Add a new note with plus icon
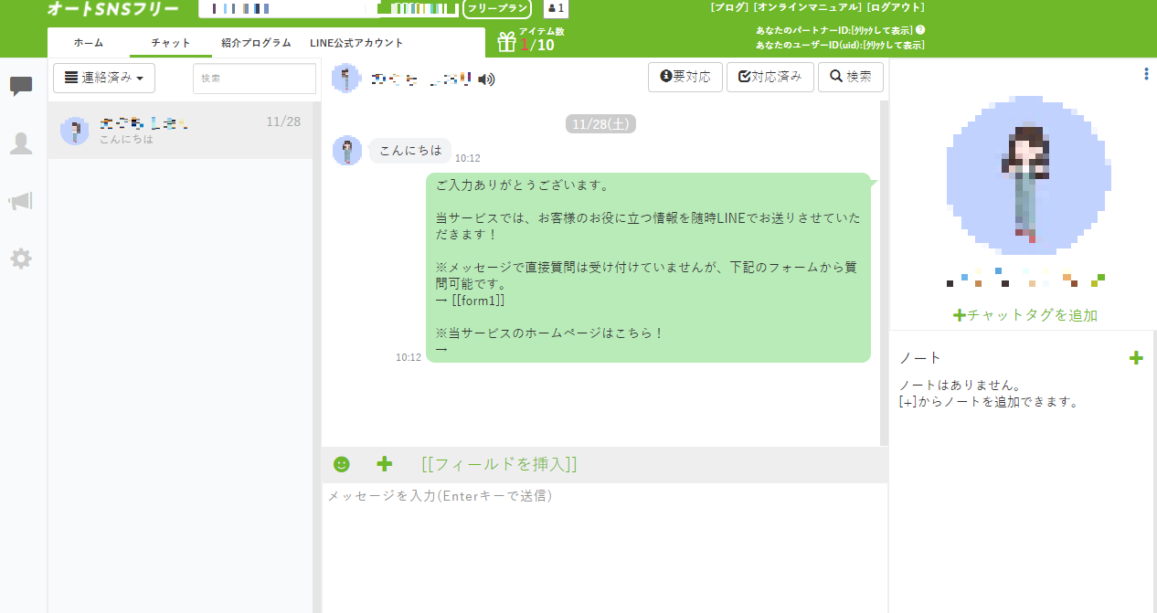 (1136, 358)
